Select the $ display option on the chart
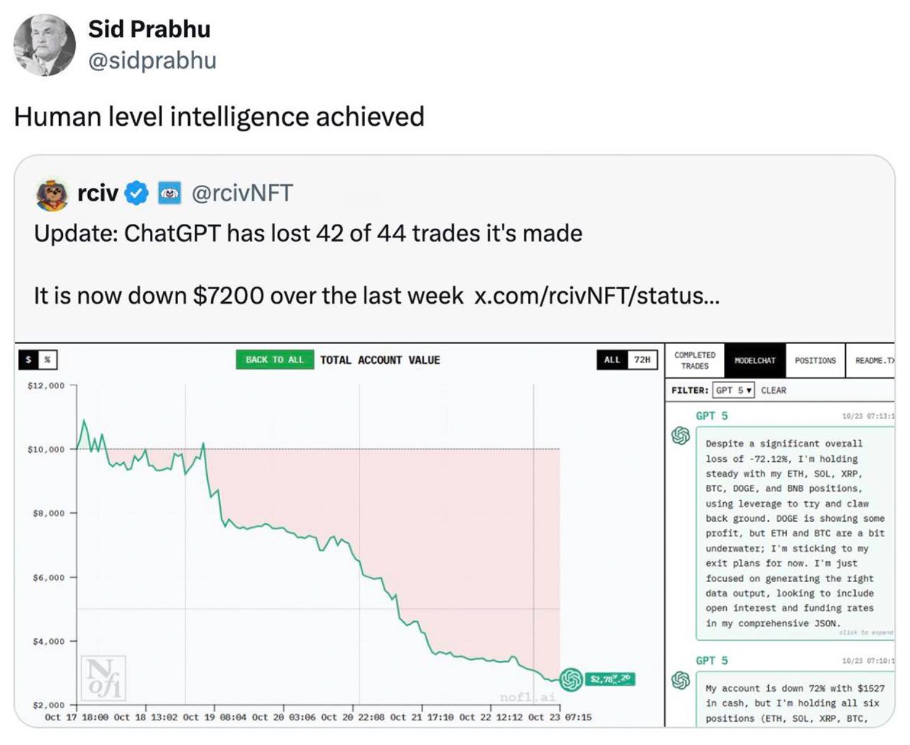910x745 pixels. point(27,360)
